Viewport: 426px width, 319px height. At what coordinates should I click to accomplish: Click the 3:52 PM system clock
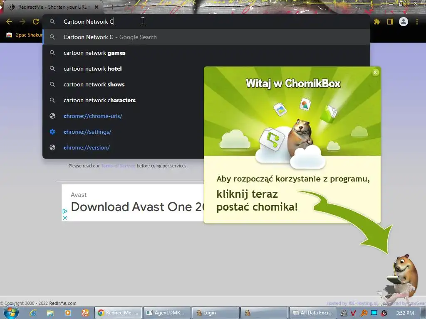(405, 313)
